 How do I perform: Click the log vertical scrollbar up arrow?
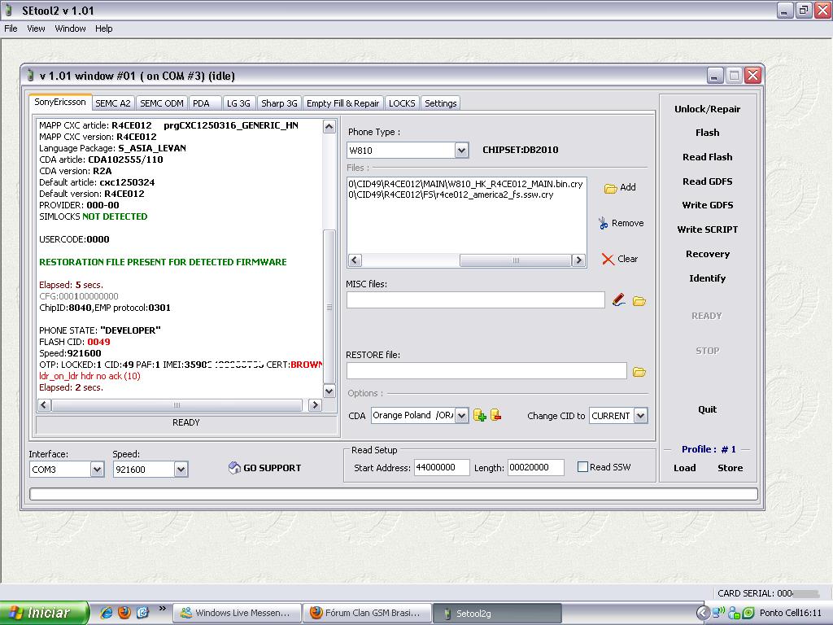[x=329, y=126]
